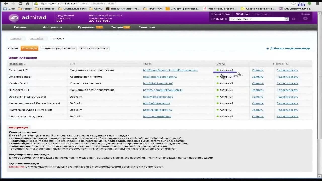322x181 pixels.
Task: Open Товары menu item
Action: point(117,27)
